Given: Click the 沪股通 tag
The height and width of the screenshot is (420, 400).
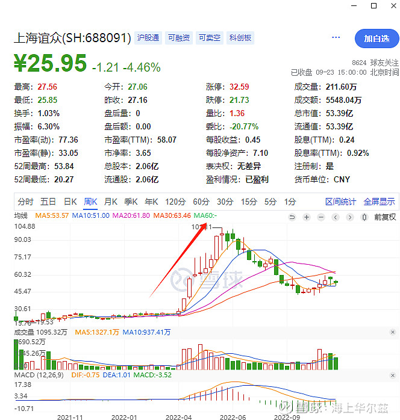Looking at the screenshot, I should (148, 38).
